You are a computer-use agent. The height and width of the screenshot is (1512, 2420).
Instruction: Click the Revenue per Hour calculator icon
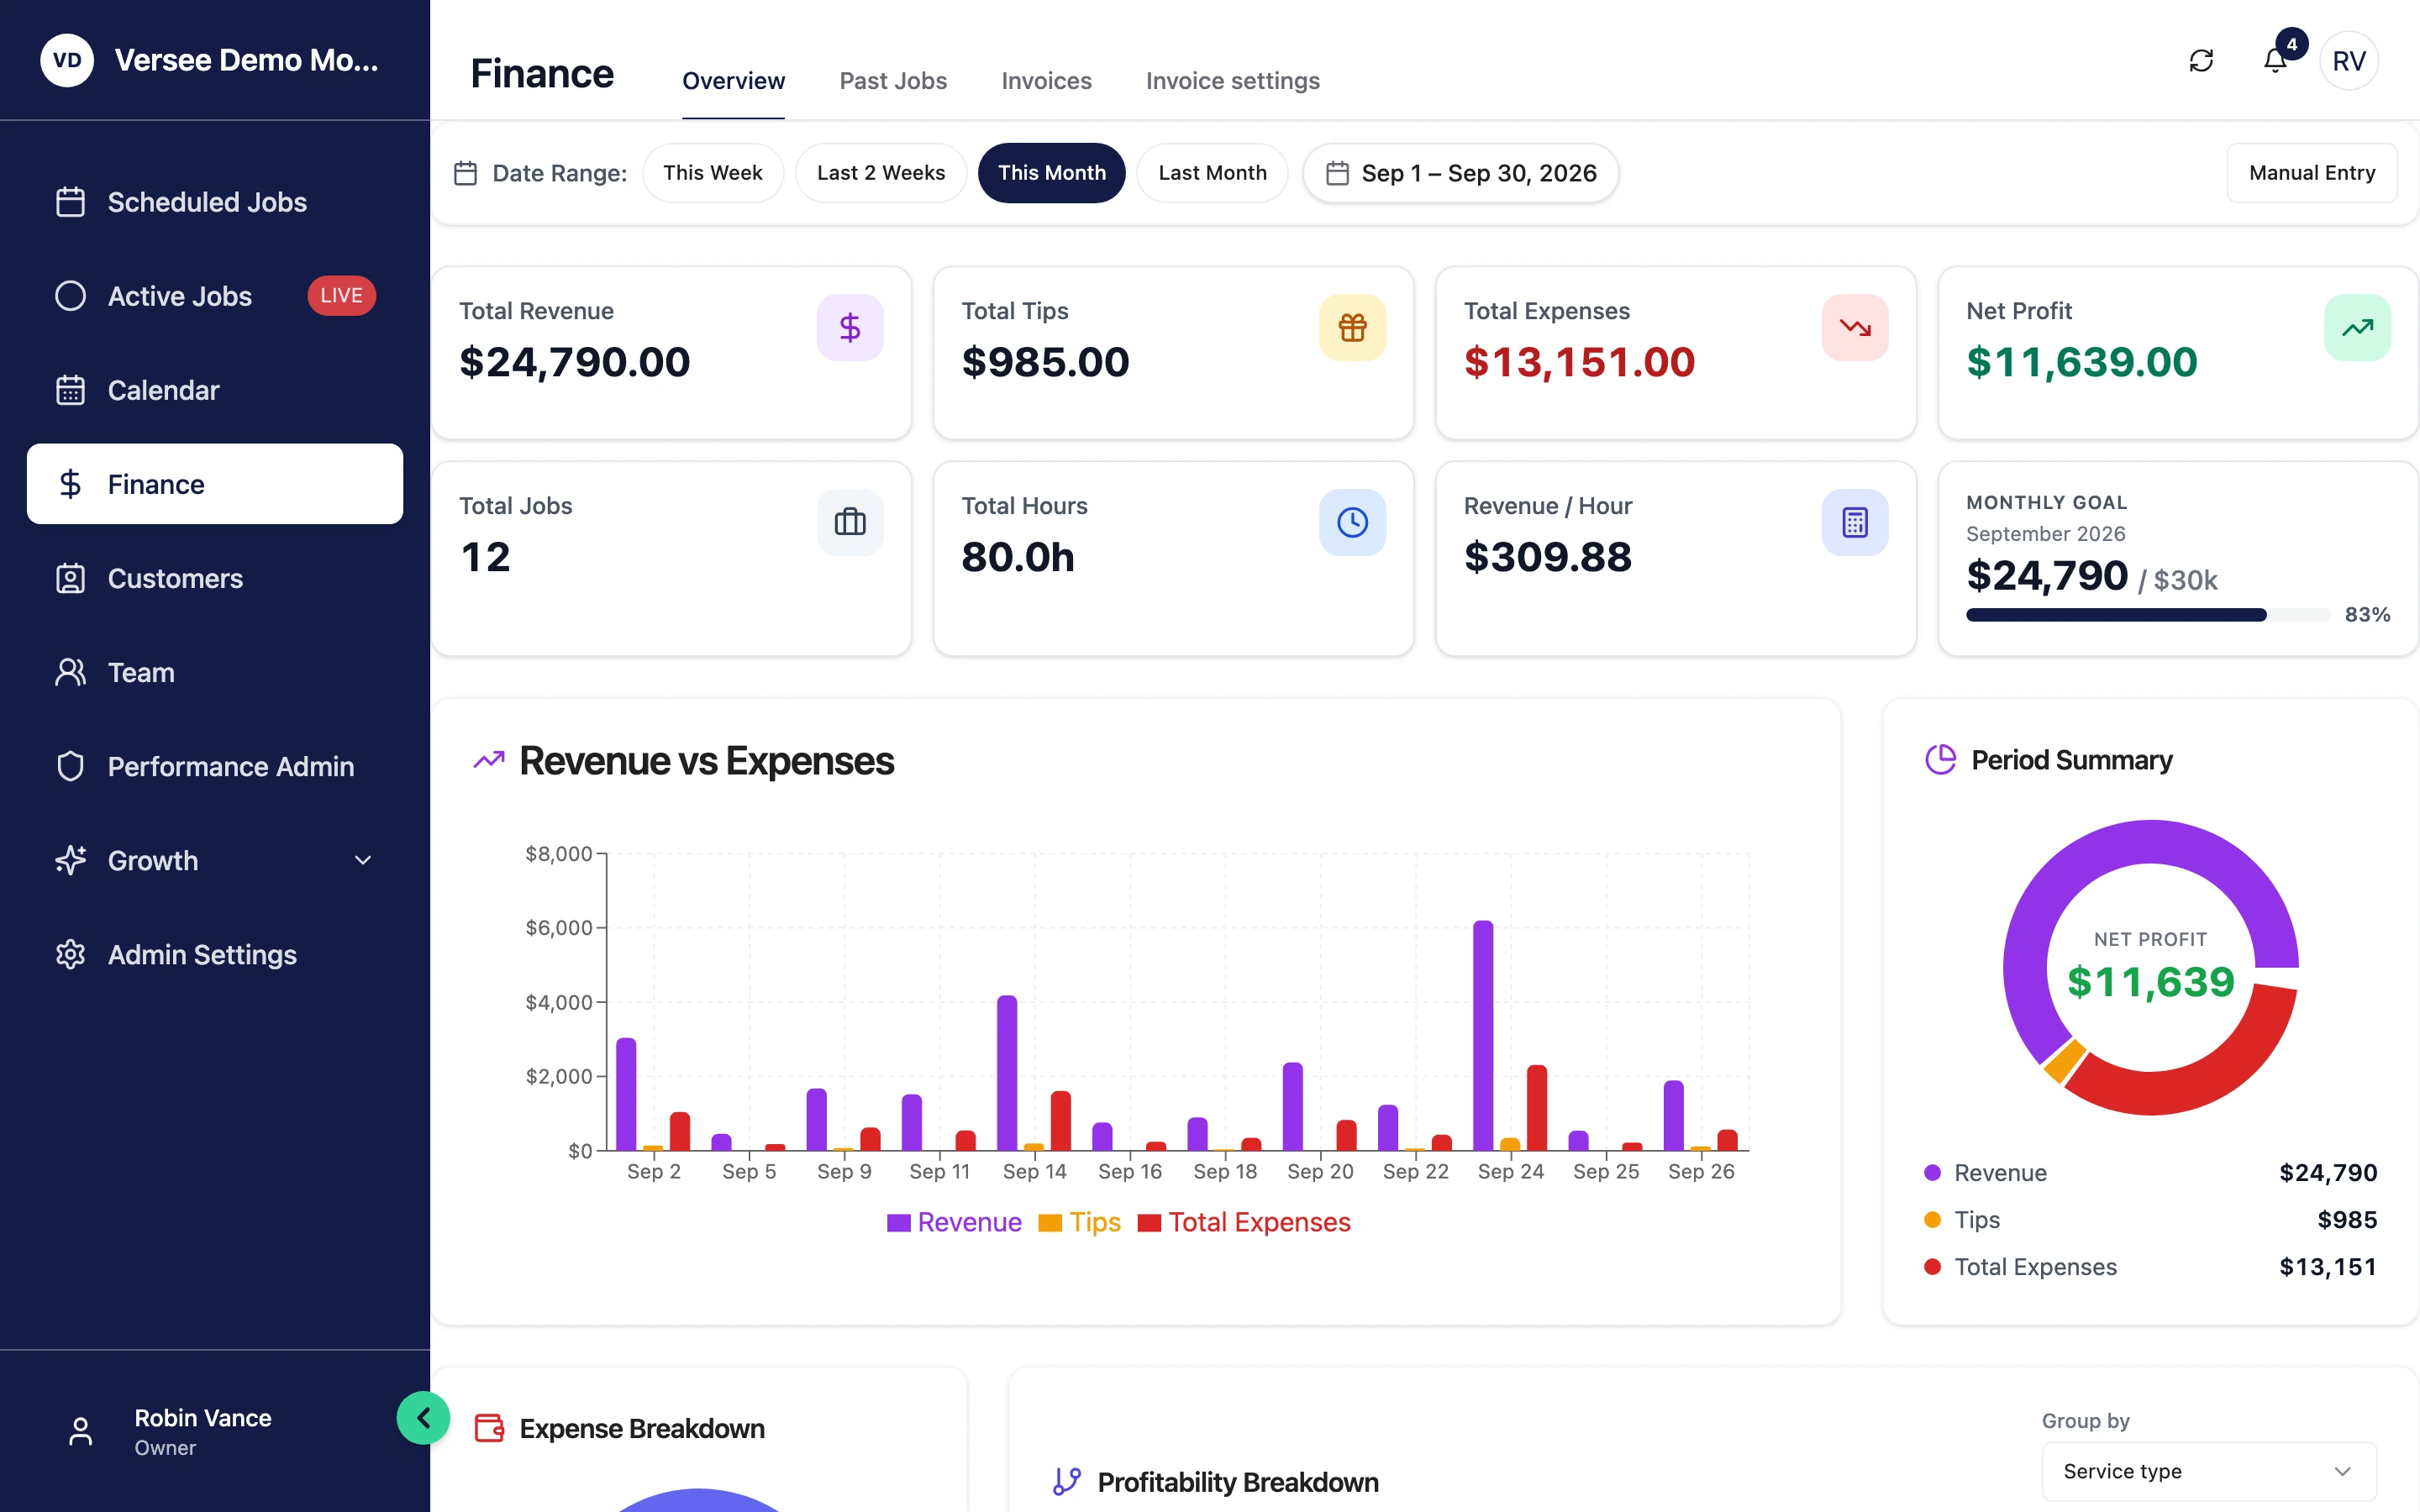click(x=1855, y=522)
